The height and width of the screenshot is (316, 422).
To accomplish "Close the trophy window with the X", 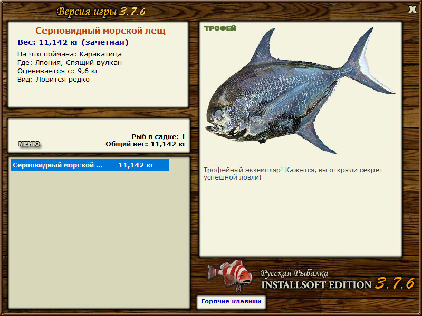I will point(412,9).
